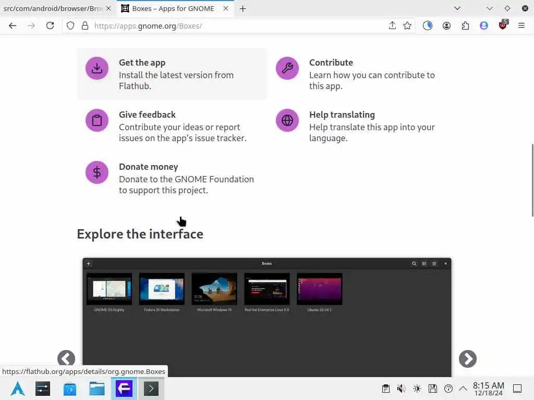
Task: Open the terminal taskbar icon
Action: [151, 389]
